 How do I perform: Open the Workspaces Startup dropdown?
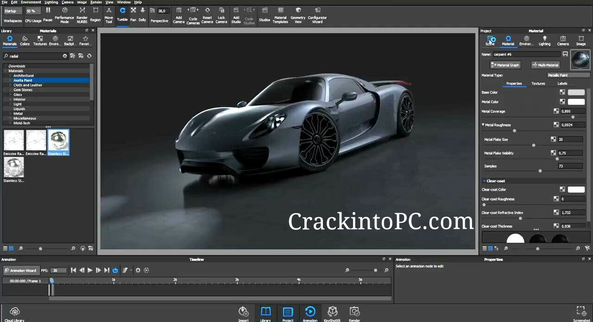[13, 11]
